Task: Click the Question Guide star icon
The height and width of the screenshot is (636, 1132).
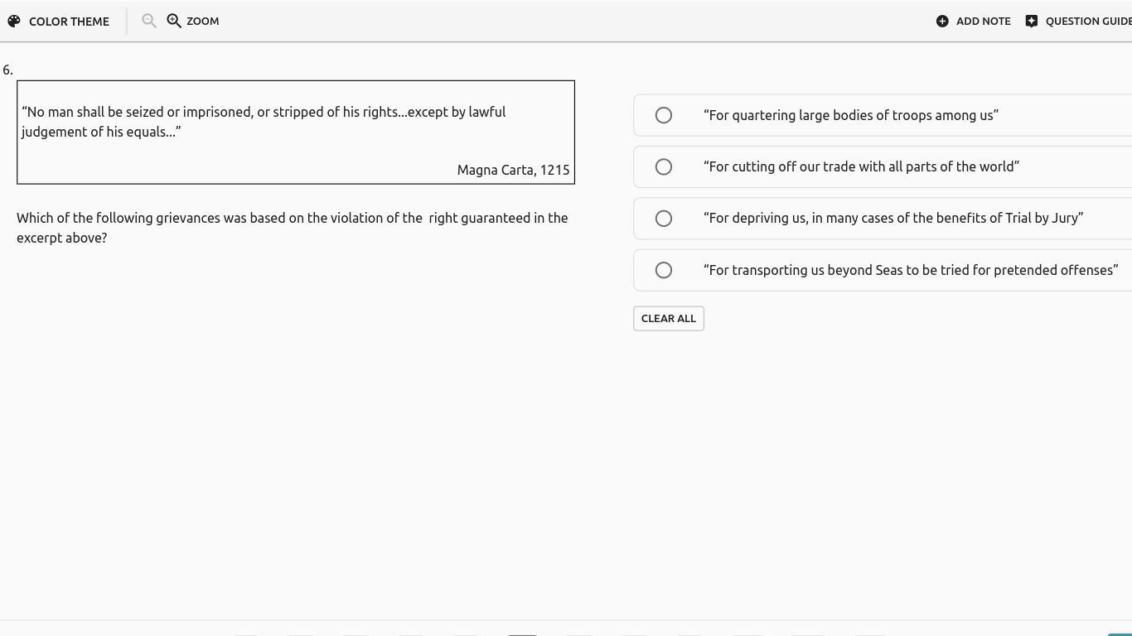Action: point(1032,21)
